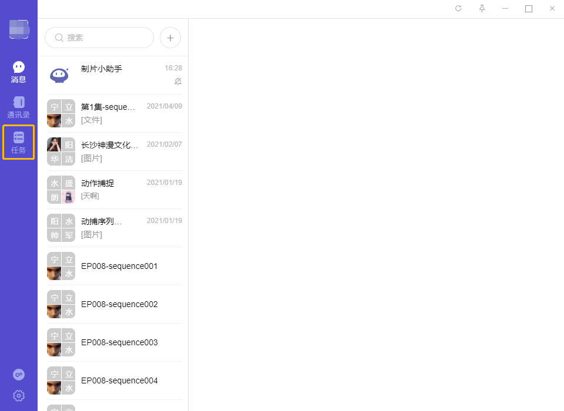Screen dimensions: 564x411
Task: Switch to the Tasks (任务) sidebar tab
Action: click(x=19, y=142)
